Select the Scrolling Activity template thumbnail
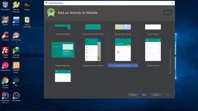Image resolution: width=198 pixels, height=111 pixels. click(x=123, y=50)
